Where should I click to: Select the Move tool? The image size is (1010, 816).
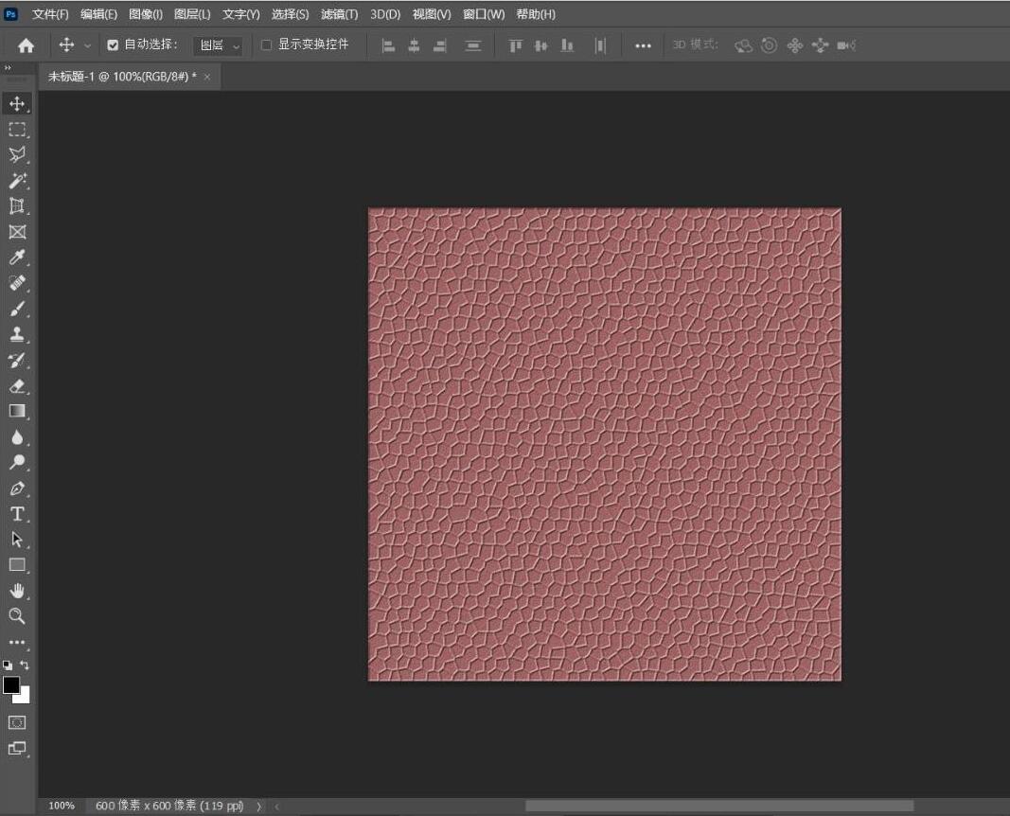click(x=17, y=104)
